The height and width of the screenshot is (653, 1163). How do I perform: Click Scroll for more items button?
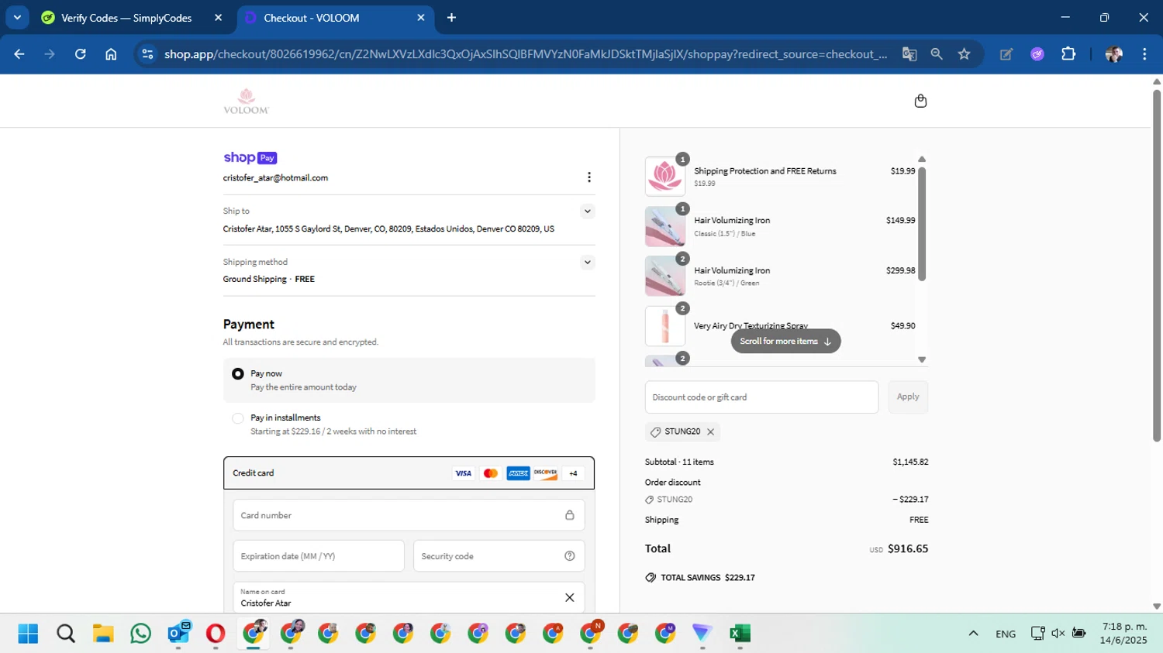coord(785,342)
